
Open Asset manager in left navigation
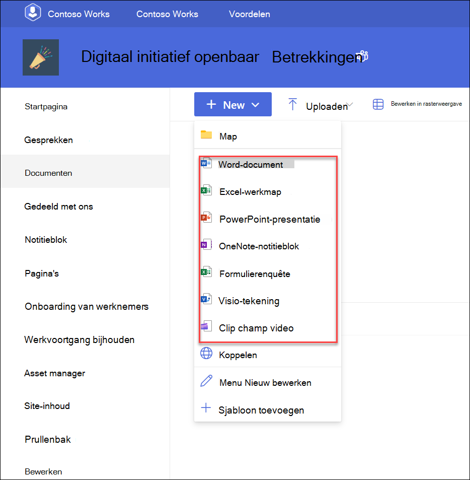(55, 373)
